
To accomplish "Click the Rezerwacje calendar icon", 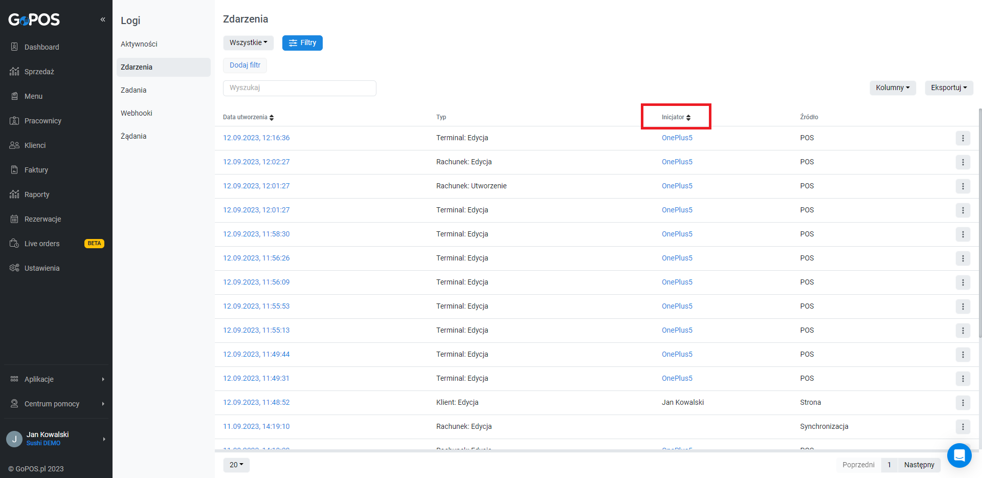I will pyautogui.click(x=14, y=219).
